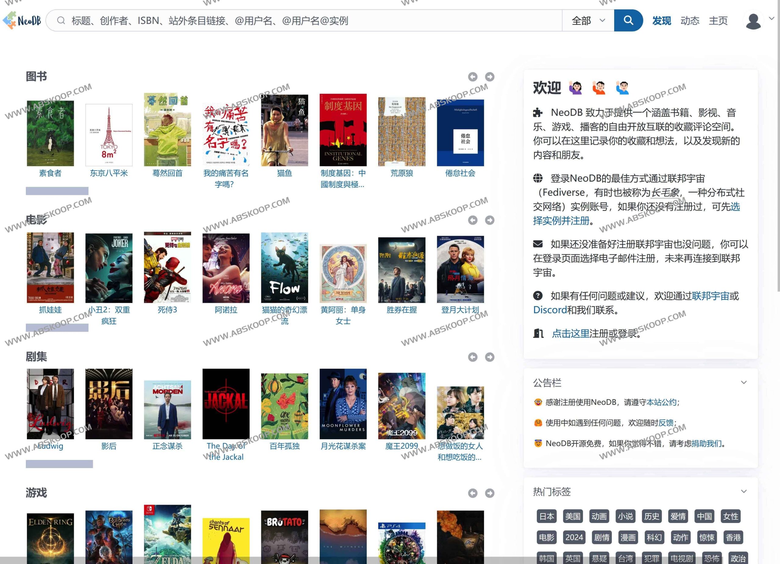Open the 本站公约 link
Image resolution: width=780 pixels, height=564 pixels.
(x=661, y=402)
